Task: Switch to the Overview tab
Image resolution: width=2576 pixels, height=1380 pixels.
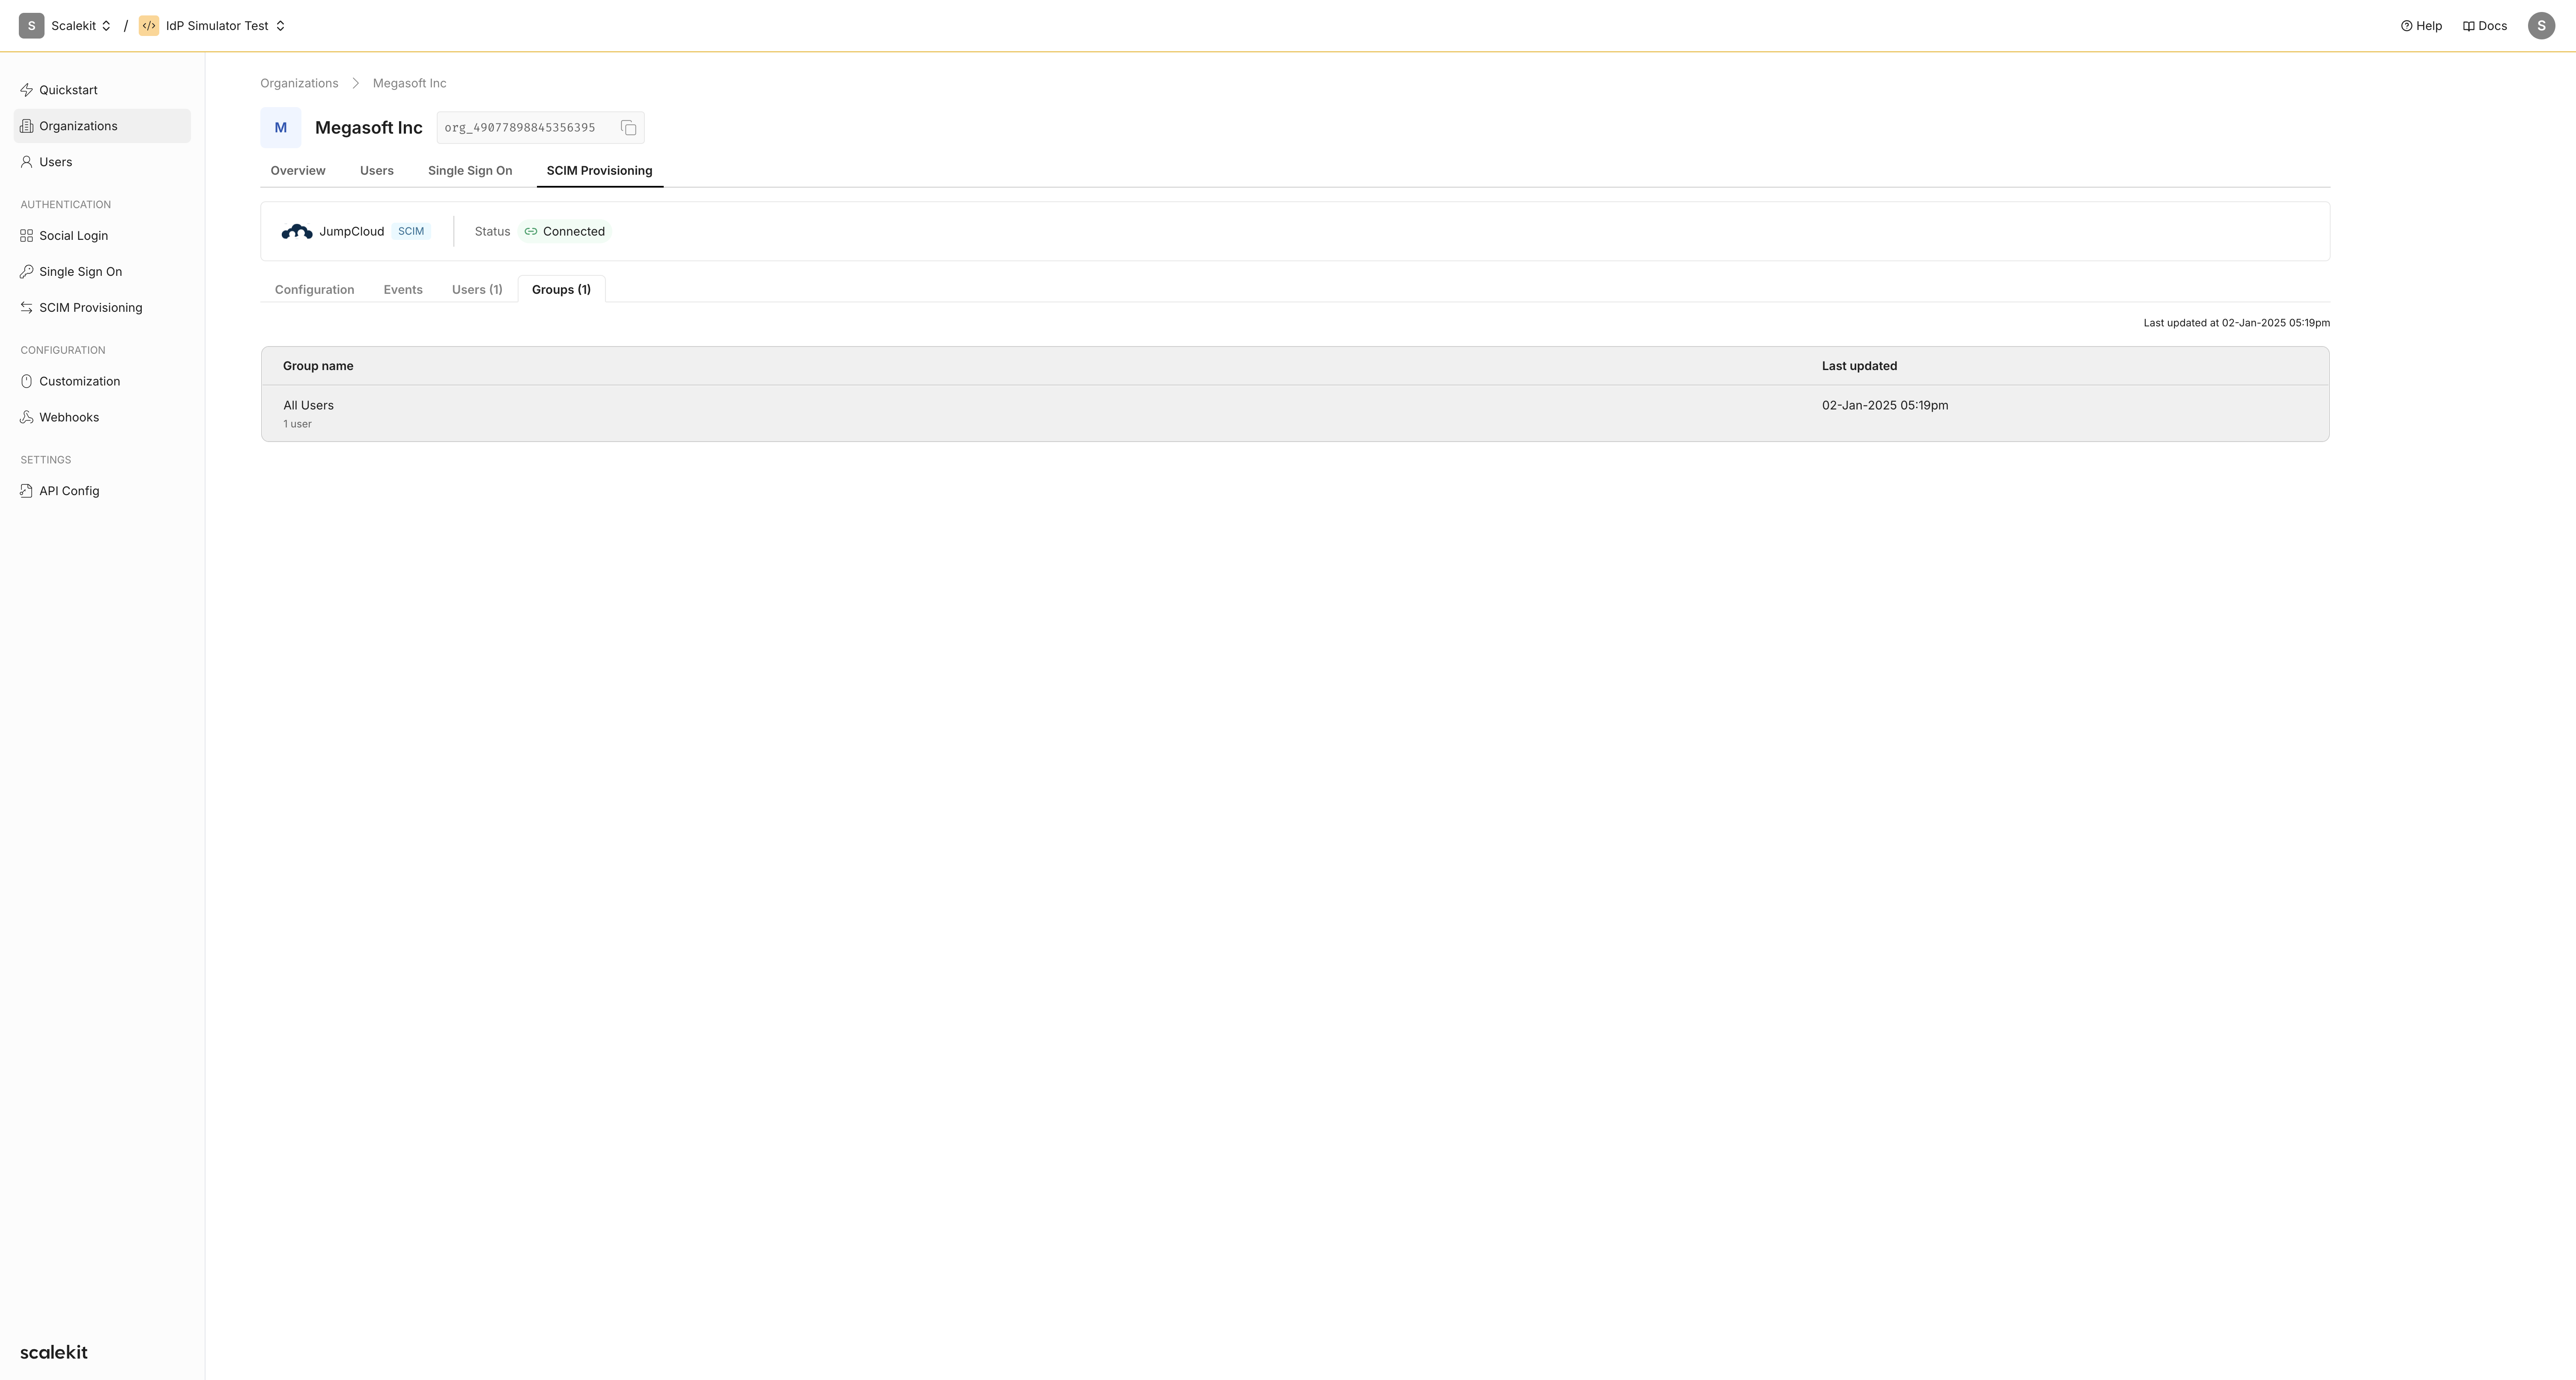Action: [298, 171]
